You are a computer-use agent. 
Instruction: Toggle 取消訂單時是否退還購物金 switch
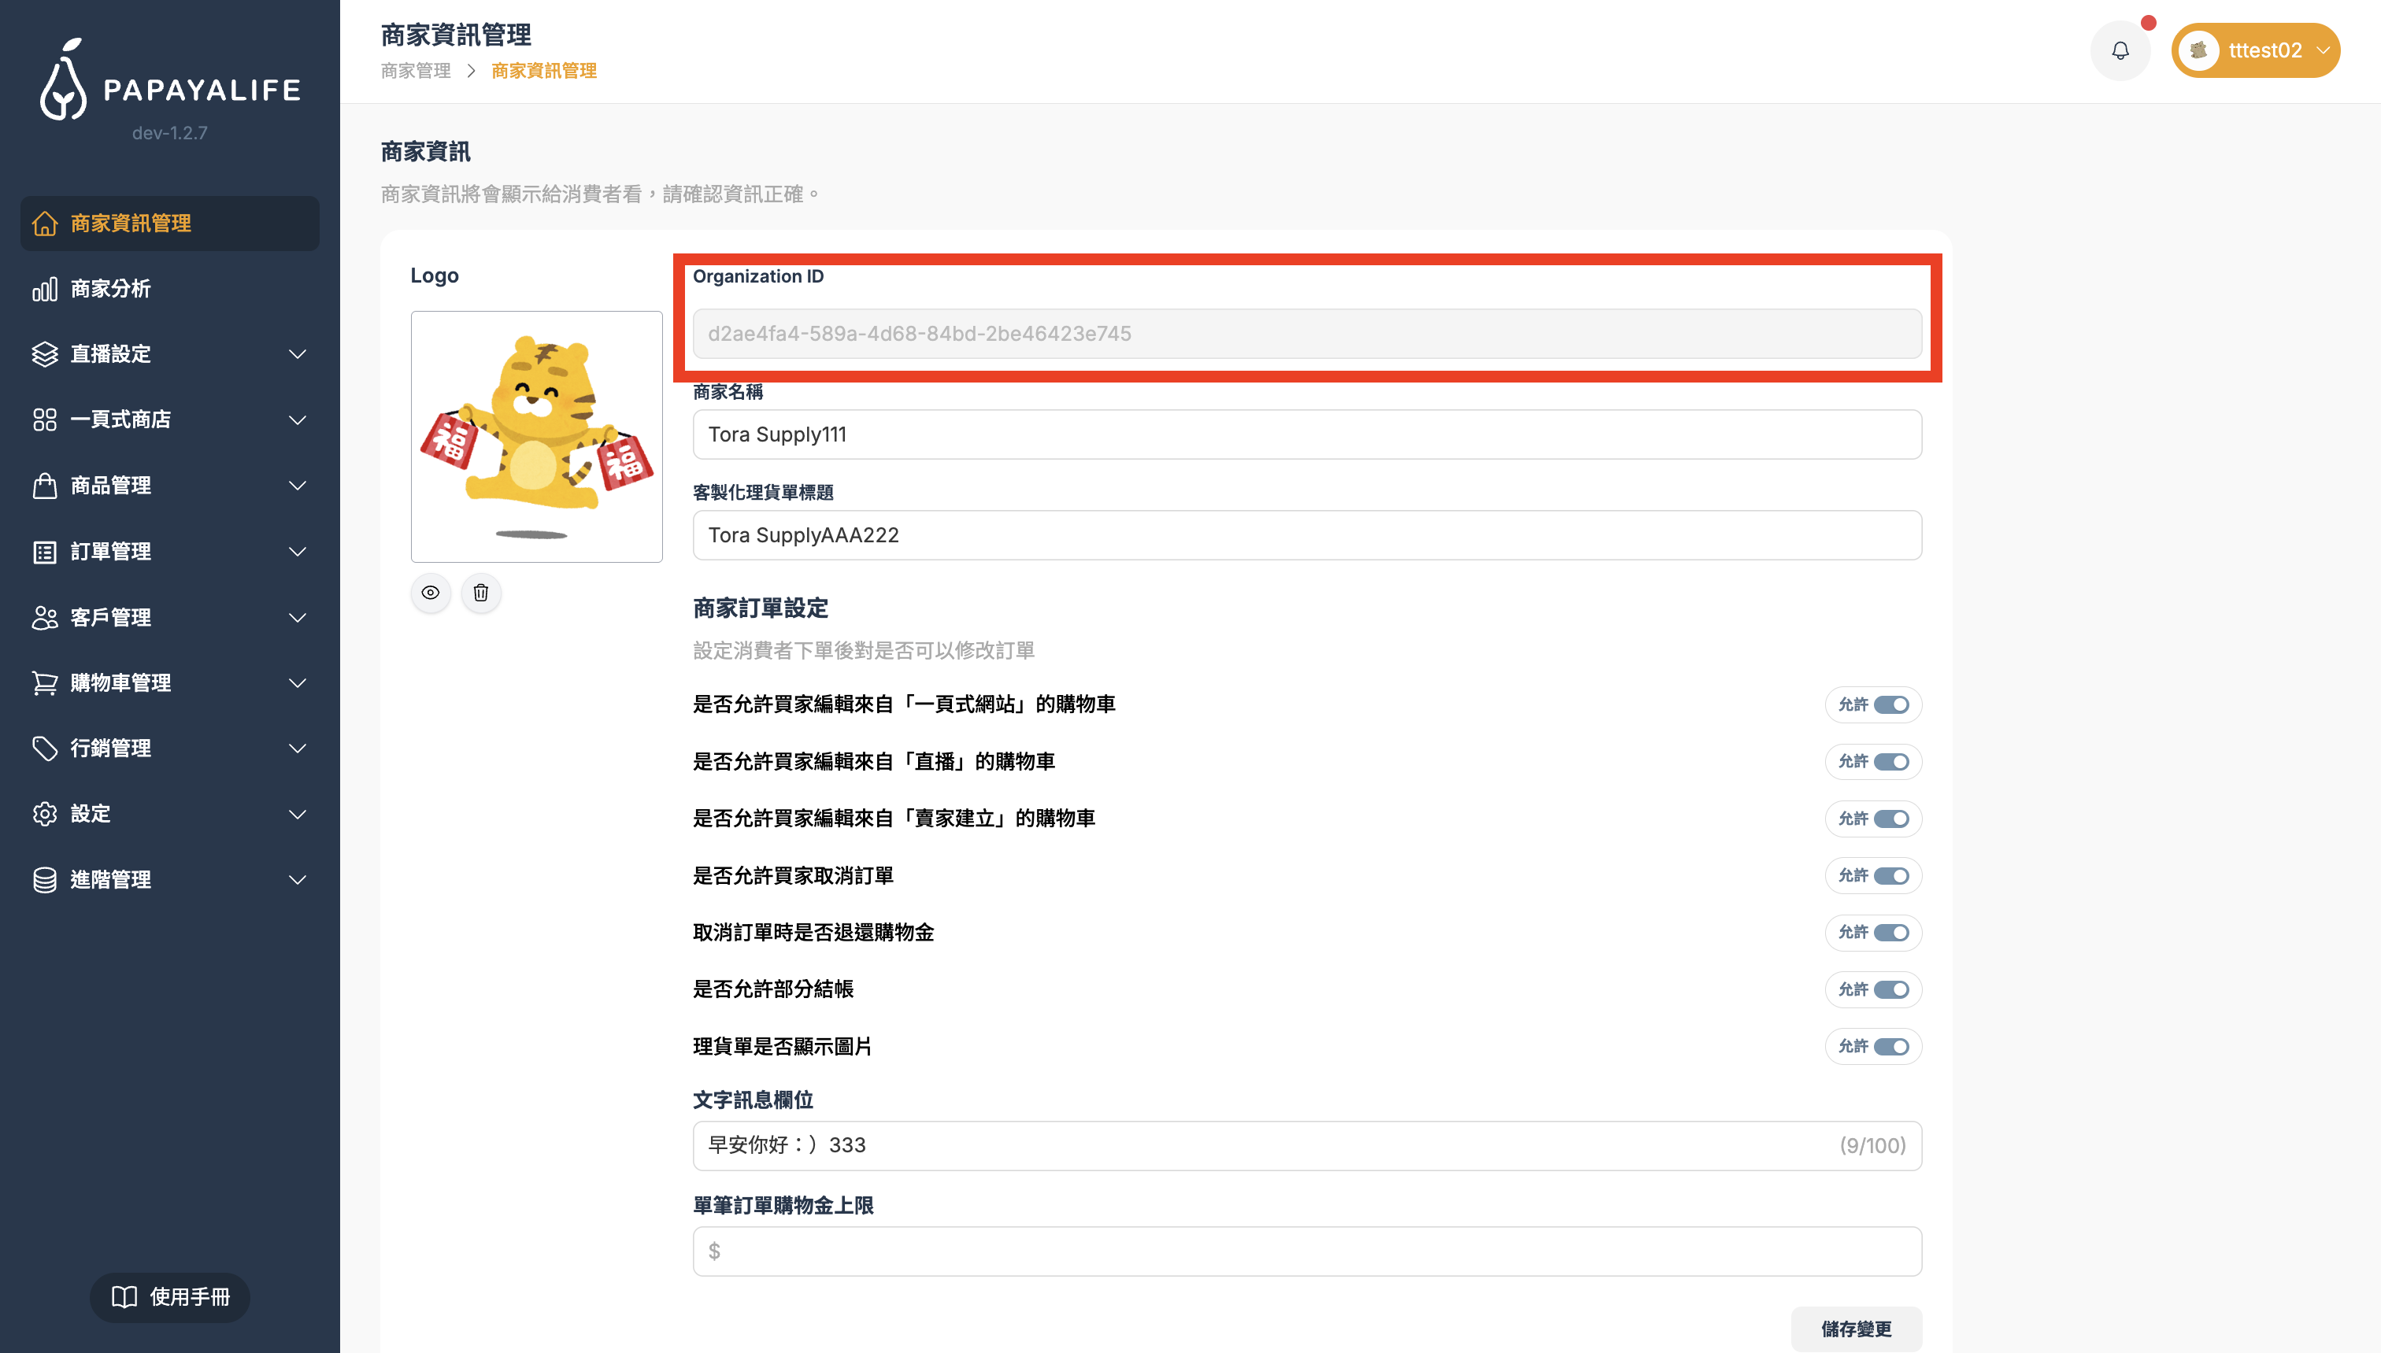point(1890,932)
